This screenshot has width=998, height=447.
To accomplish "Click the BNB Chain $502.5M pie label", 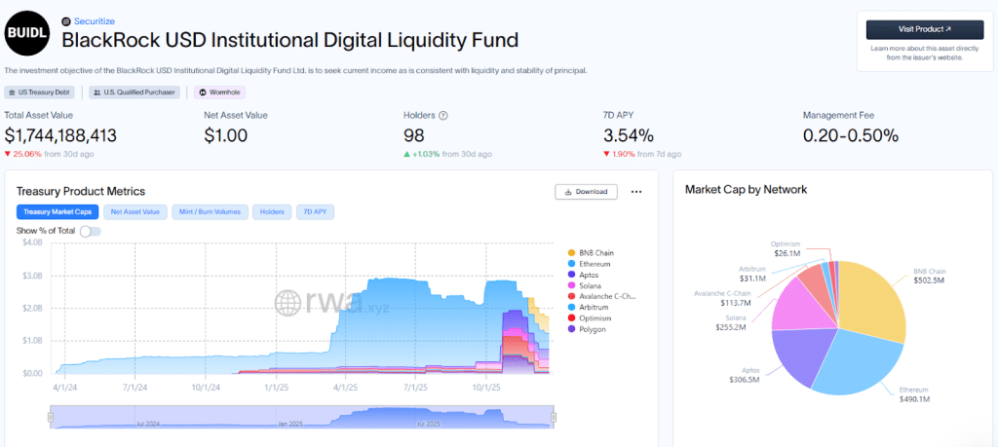I will click(x=930, y=276).
